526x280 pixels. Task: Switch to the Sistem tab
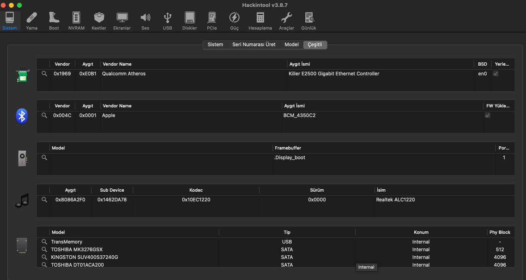click(215, 45)
